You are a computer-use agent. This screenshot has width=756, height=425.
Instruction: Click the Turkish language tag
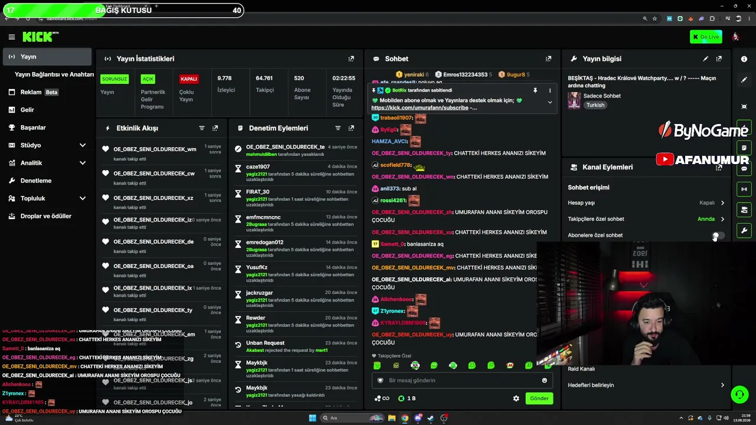click(595, 105)
